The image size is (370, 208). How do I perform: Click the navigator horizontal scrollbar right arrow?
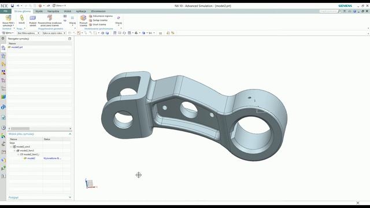[70, 128]
